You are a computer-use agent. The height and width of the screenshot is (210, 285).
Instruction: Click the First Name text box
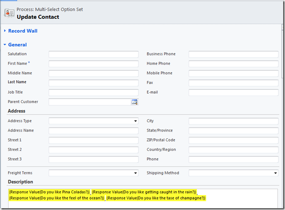(x=93, y=64)
